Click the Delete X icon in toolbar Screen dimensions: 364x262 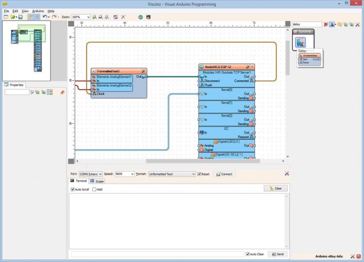(123, 17)
